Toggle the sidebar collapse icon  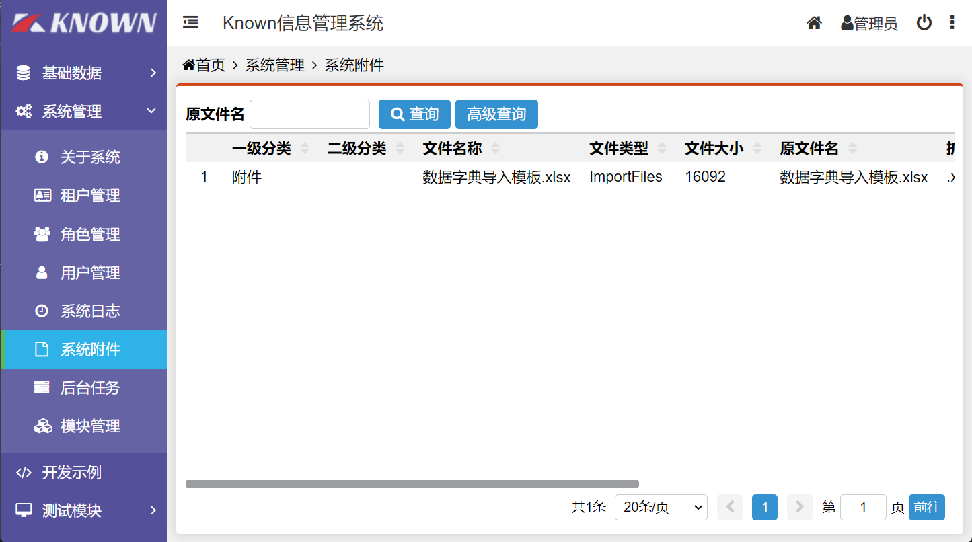pyautogui.click(x=190, y=22)
